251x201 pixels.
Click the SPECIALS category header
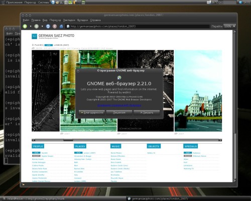click(x=190, y=146)
